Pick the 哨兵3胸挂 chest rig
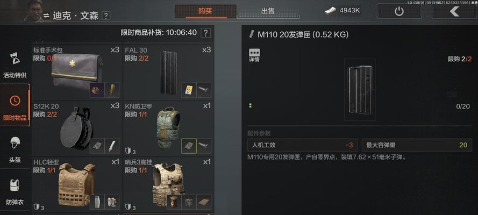 tap(168, 185)
